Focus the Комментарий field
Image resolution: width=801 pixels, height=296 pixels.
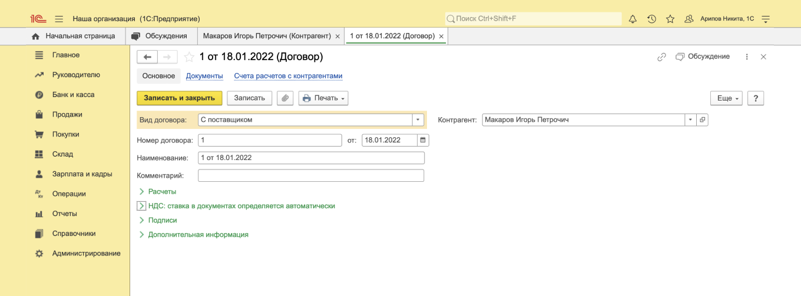coord(311,175)
